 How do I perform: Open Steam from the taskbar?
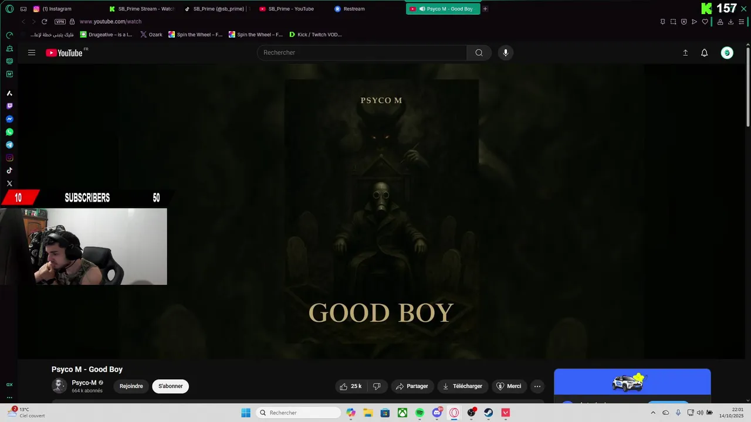[488, 413]
